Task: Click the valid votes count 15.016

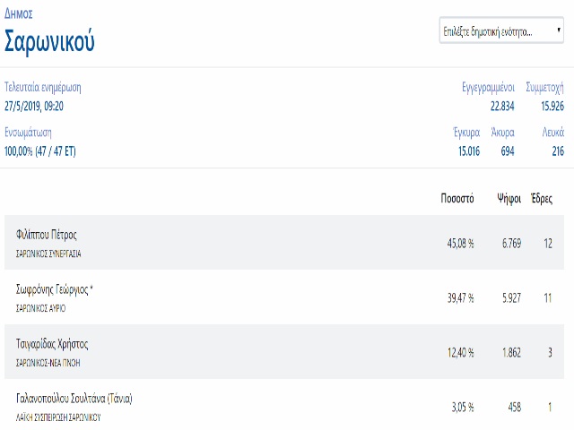Action: (469, 151)
